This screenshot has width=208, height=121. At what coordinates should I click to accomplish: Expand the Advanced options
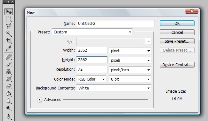[40, 100]
